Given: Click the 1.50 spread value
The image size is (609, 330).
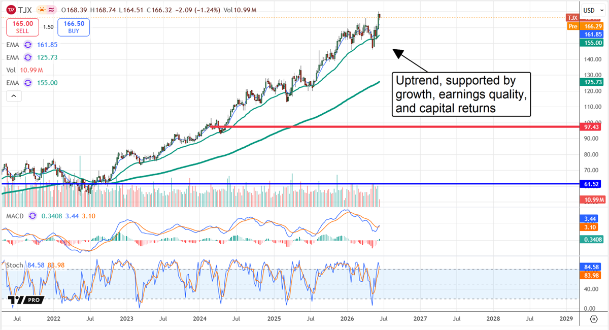Looking at the screenshot, I should (48, 27).
